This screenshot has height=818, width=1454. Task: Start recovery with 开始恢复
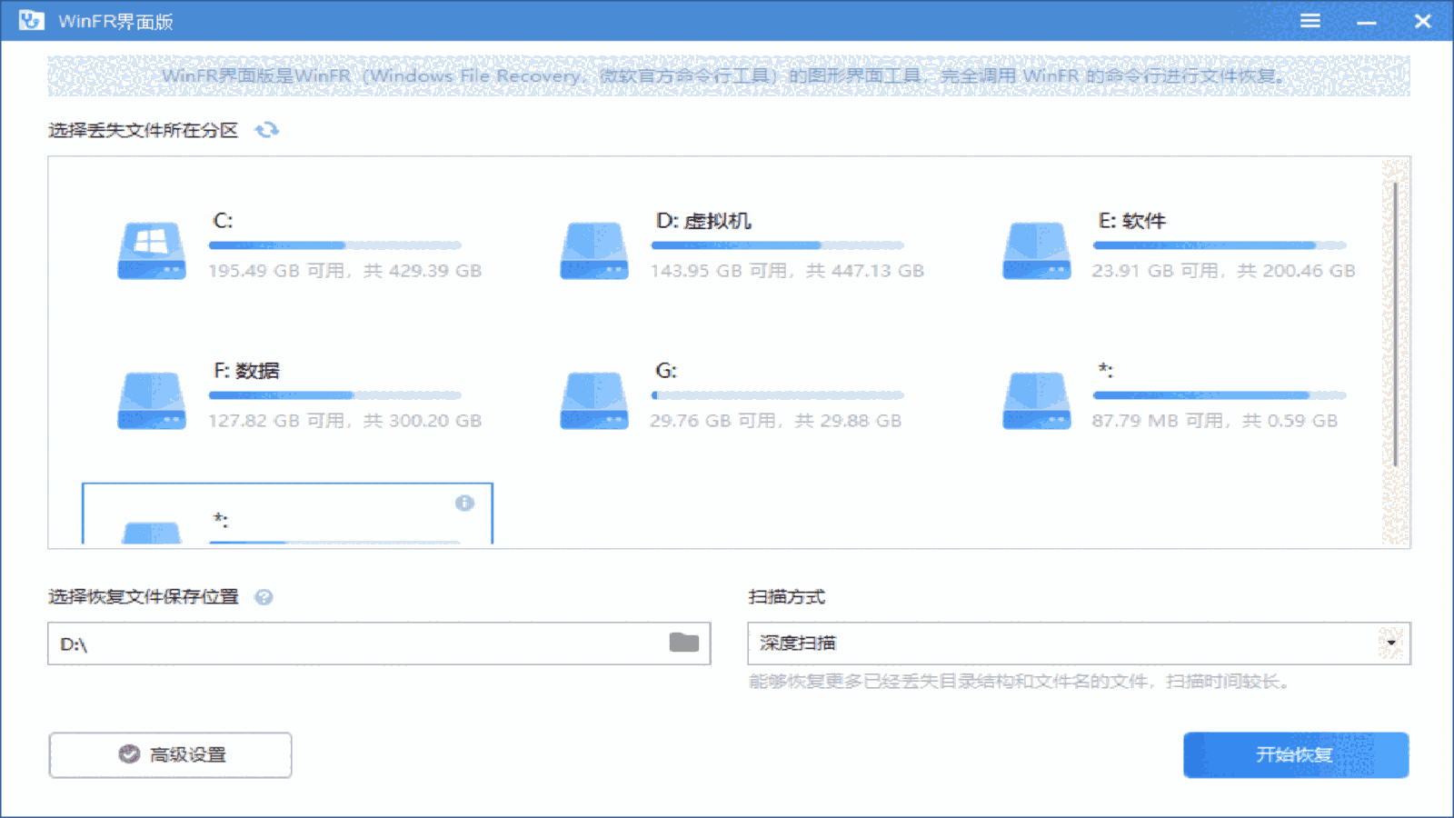point(1295,754)
